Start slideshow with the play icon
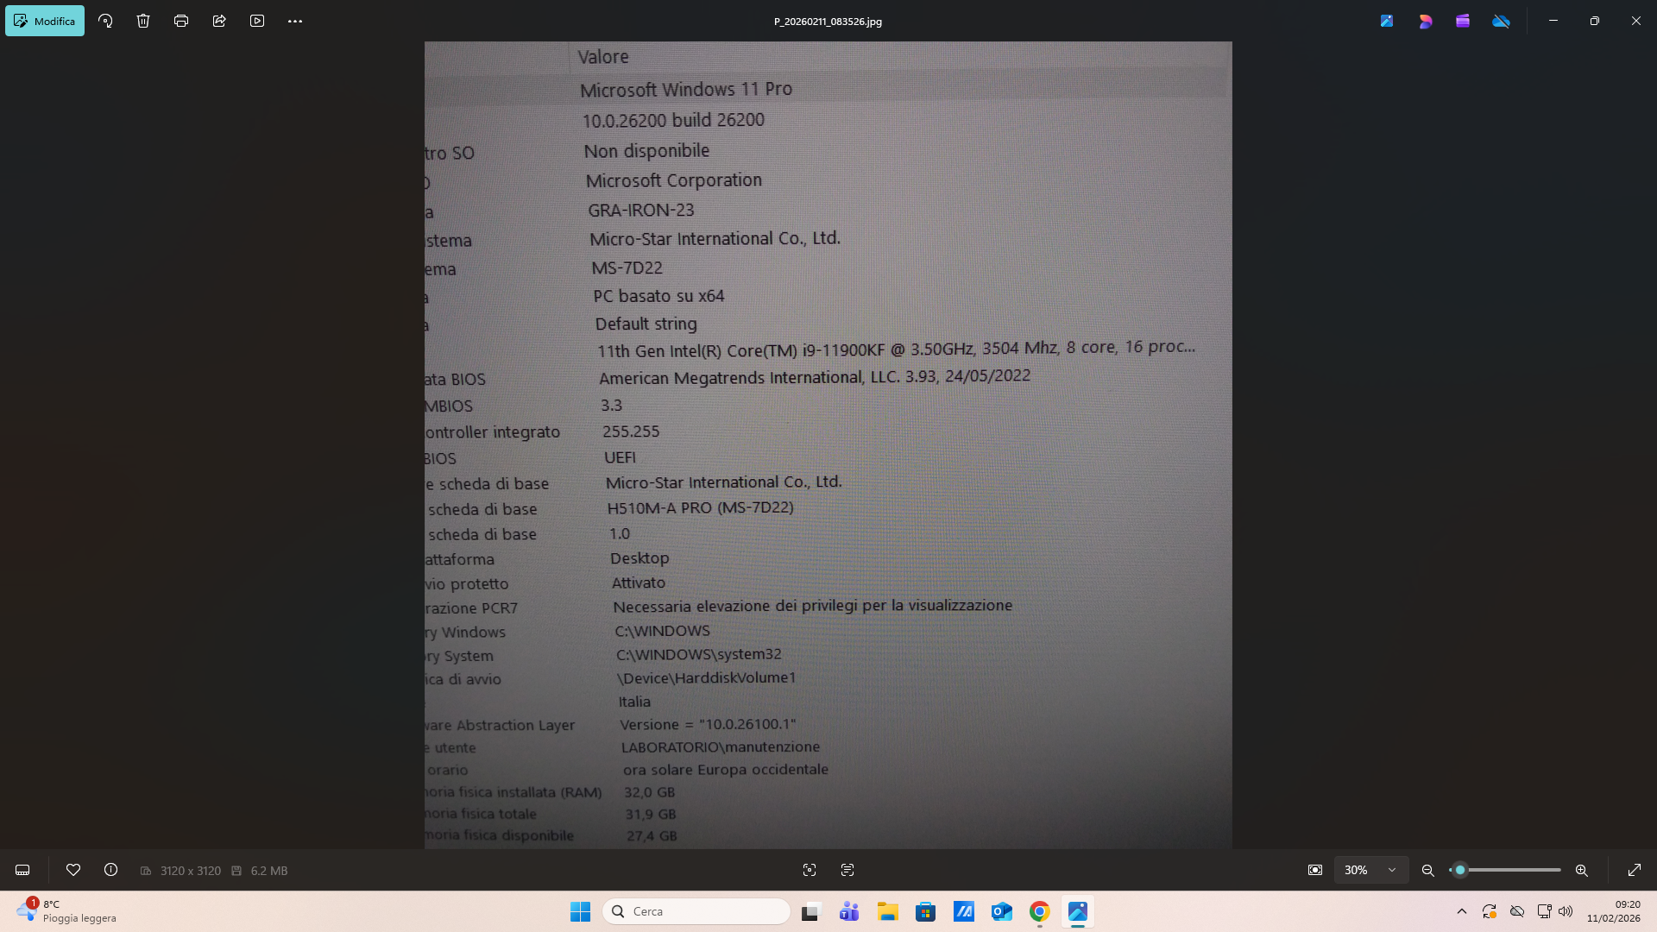Viewport: 1657px width, 932px height. (257, 21)
